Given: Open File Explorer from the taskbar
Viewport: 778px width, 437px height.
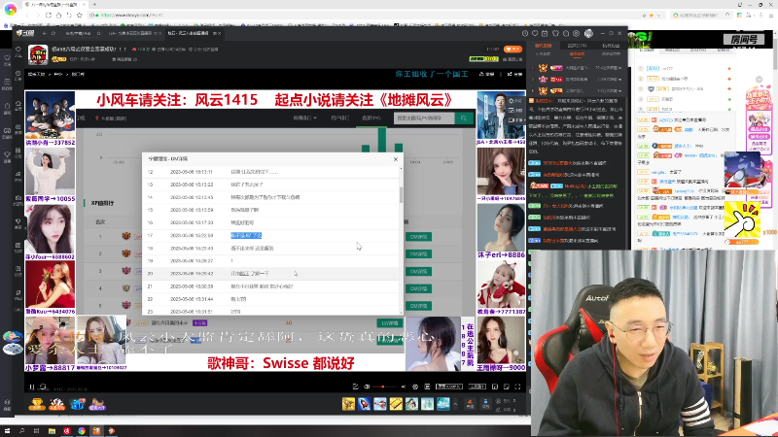Looking at the screenshot, I should pyautogui.click(x=52, y=431).
